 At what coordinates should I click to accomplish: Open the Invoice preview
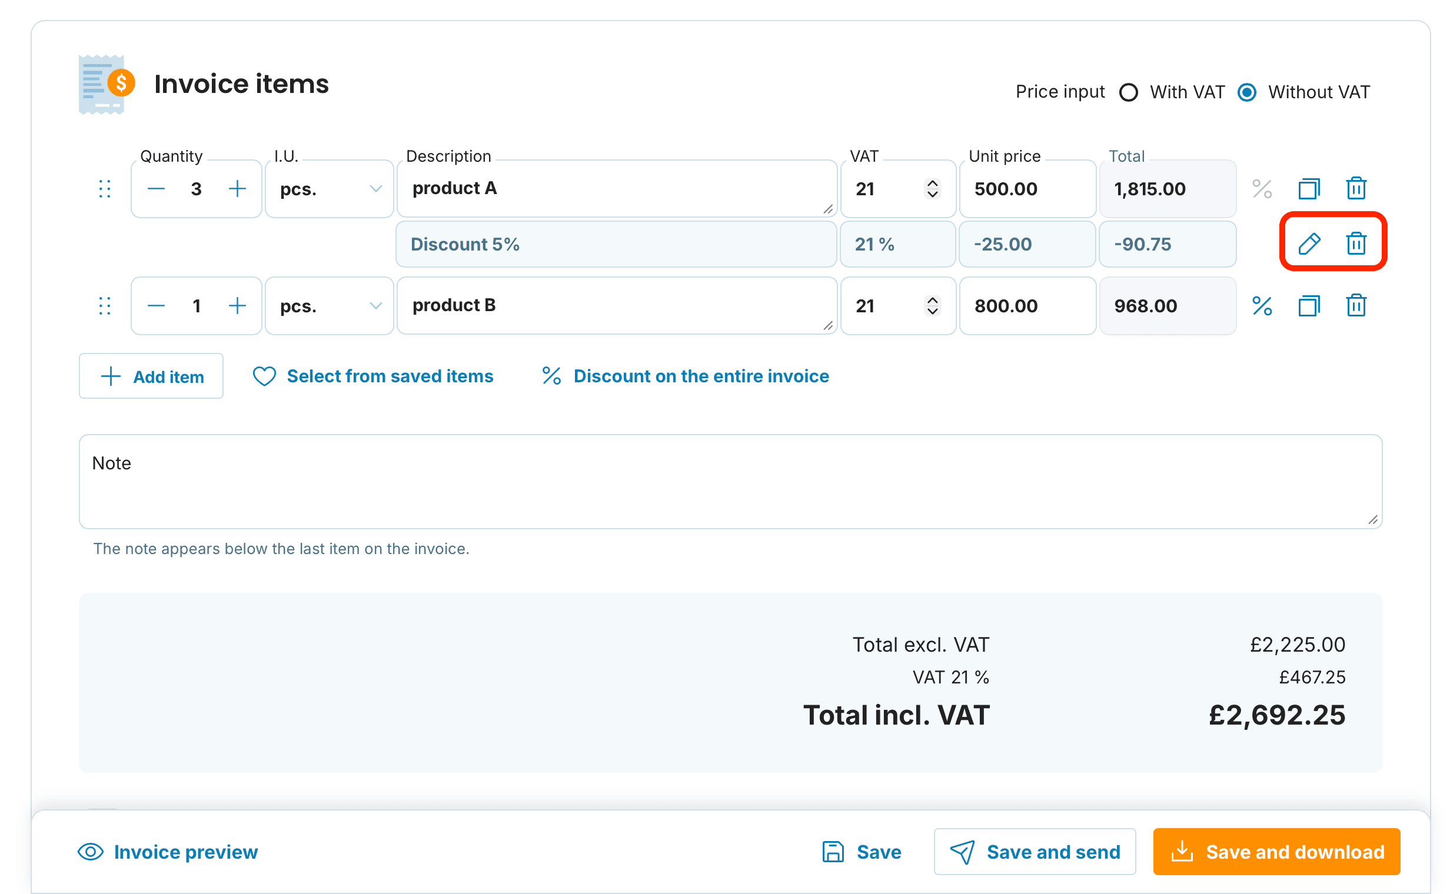pos(168,852)
